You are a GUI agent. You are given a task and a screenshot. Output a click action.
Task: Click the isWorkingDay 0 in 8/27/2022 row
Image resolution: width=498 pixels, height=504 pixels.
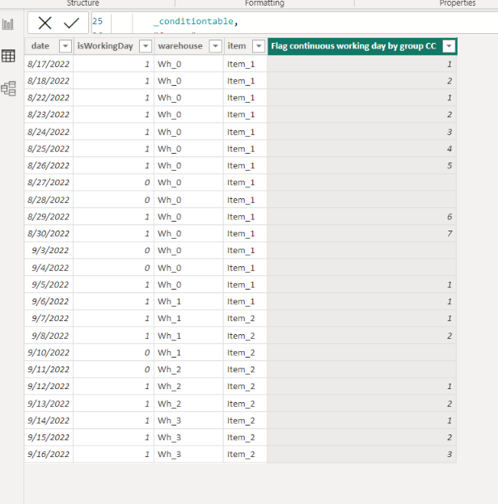113,182
